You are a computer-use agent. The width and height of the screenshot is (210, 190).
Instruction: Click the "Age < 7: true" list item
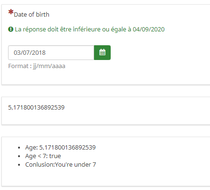(x=43, y=156)
